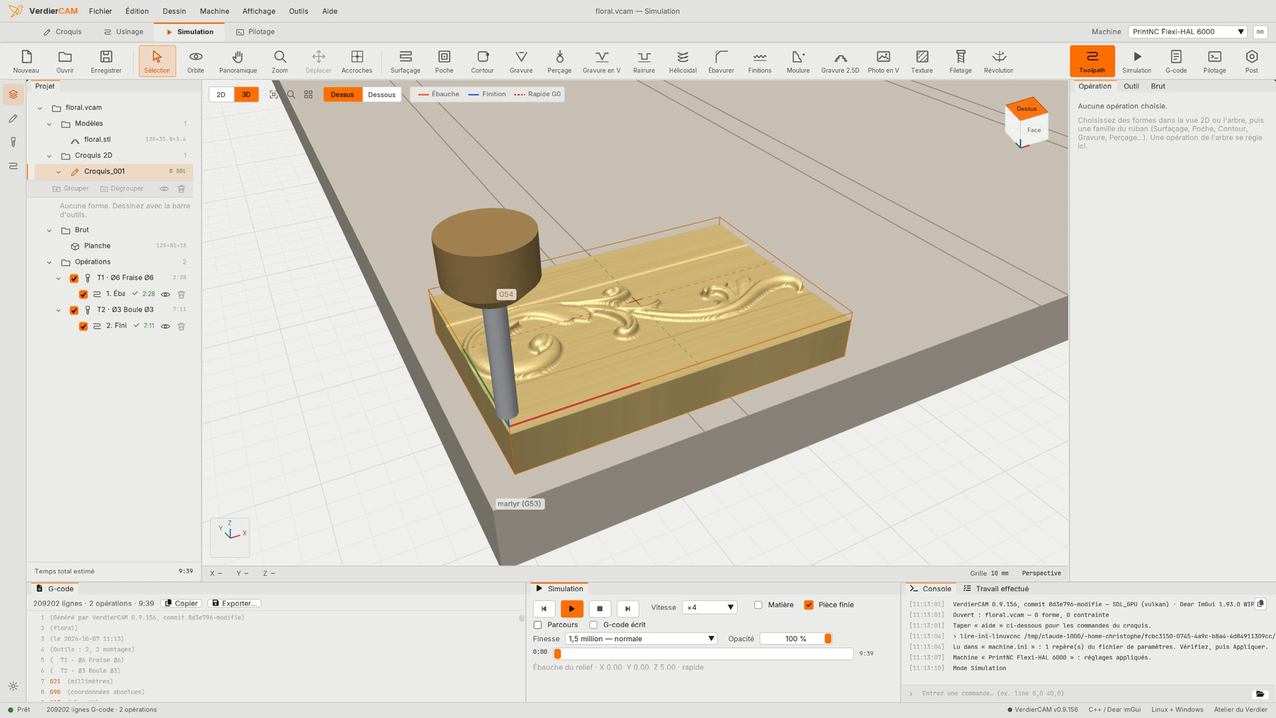Screen dimensions: 1276x718
Task: Select the Surfaçage operation tool
Action: [405, 61]
